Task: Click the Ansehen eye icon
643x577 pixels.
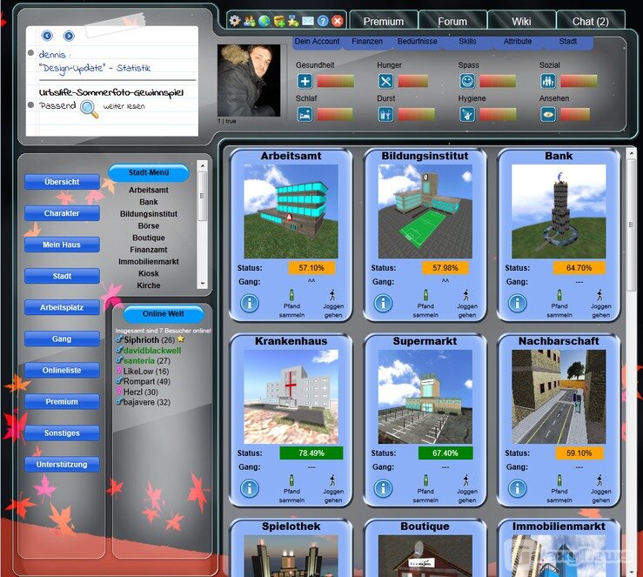Action: tap(548, 114)
